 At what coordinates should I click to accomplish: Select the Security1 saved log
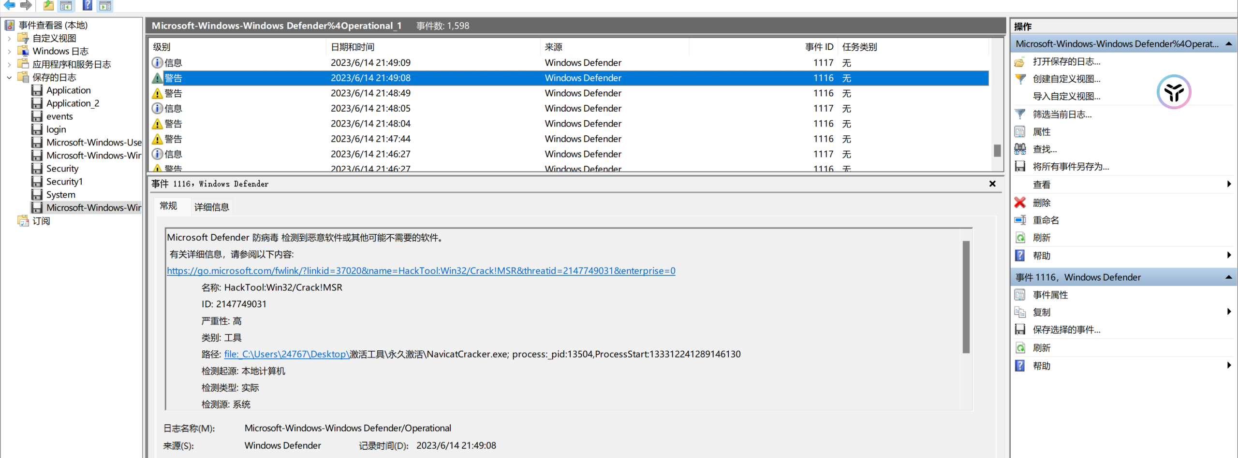pyautogui.click(x=64, y=182)
